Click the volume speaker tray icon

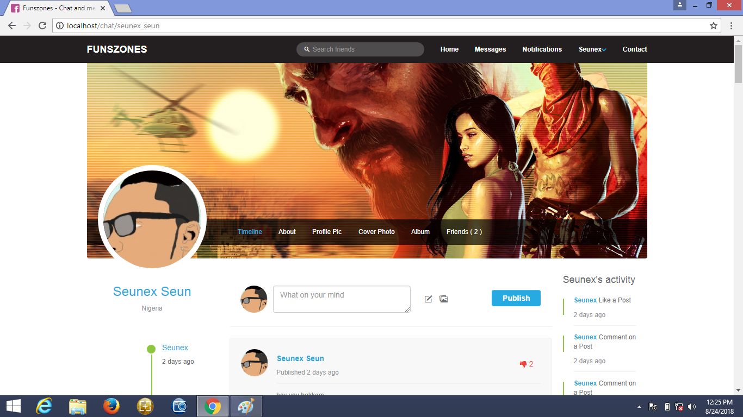(x=692, y=407)
